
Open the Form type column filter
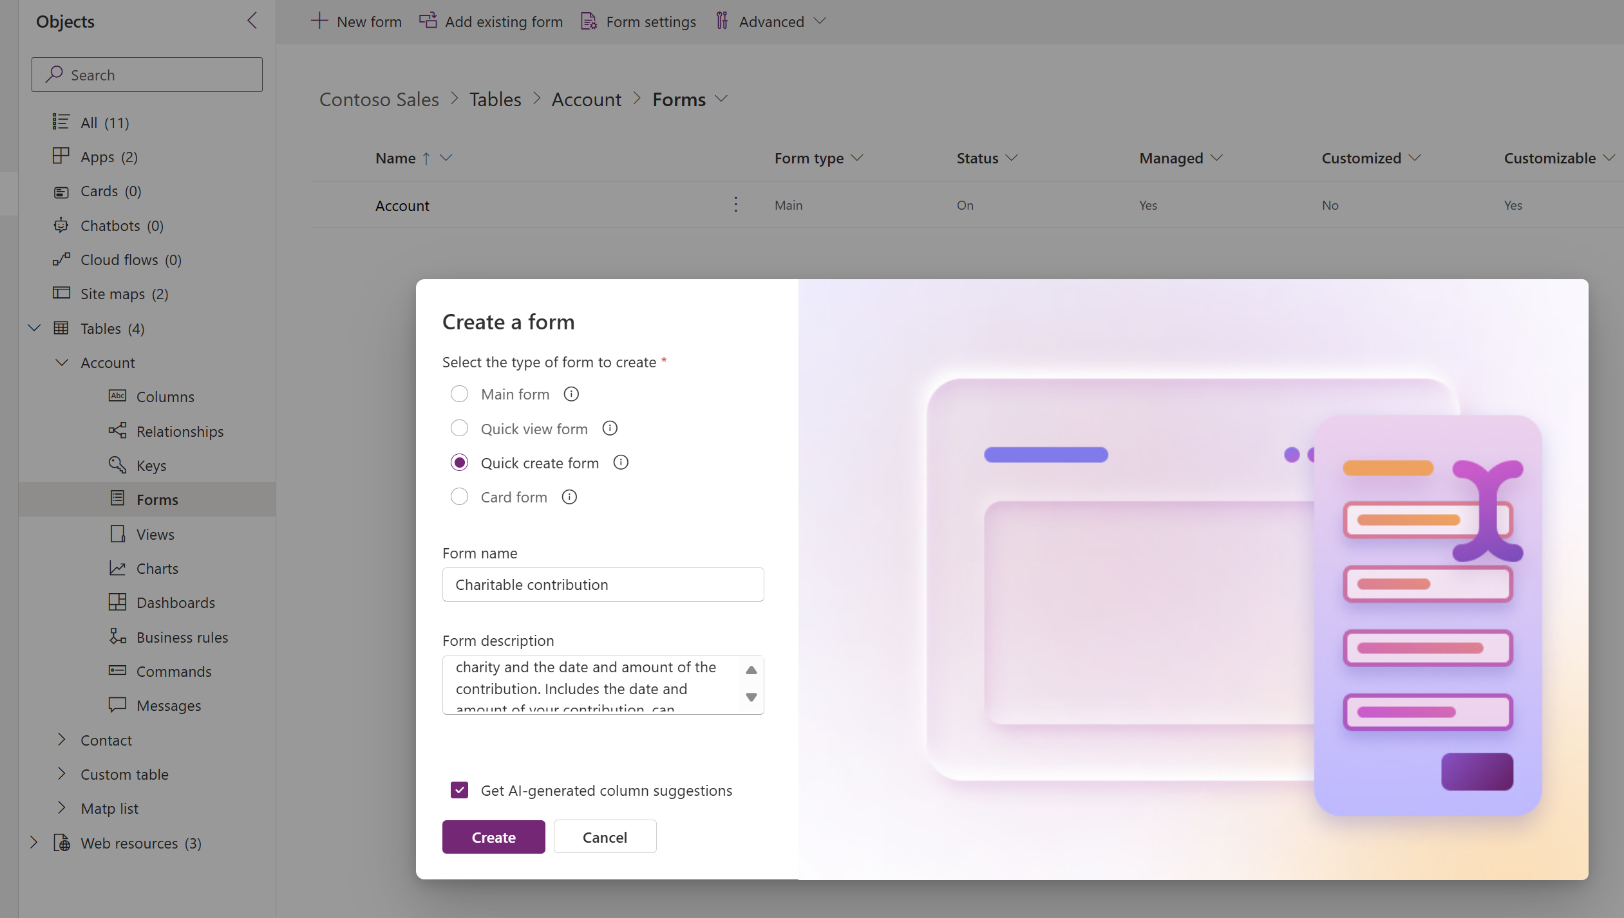tap(858, 158)
